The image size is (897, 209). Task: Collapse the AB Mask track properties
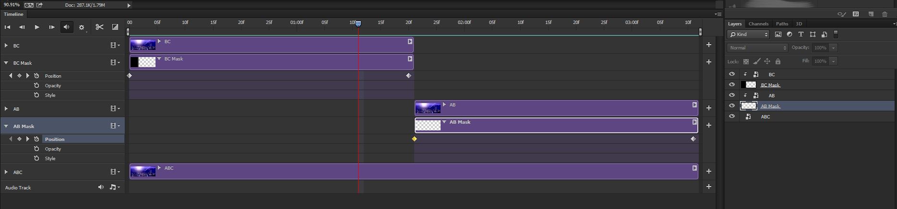coord(6,126)
